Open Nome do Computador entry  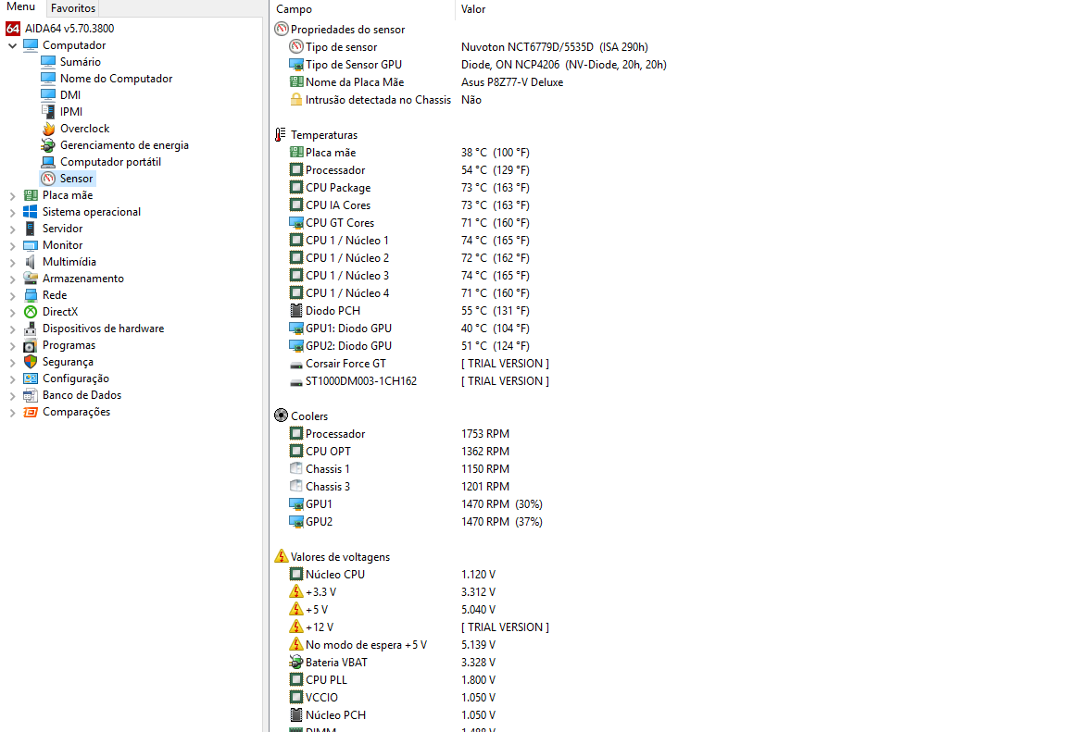116,79
